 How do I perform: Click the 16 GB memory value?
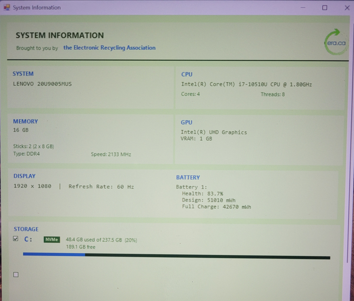[21, 130]
